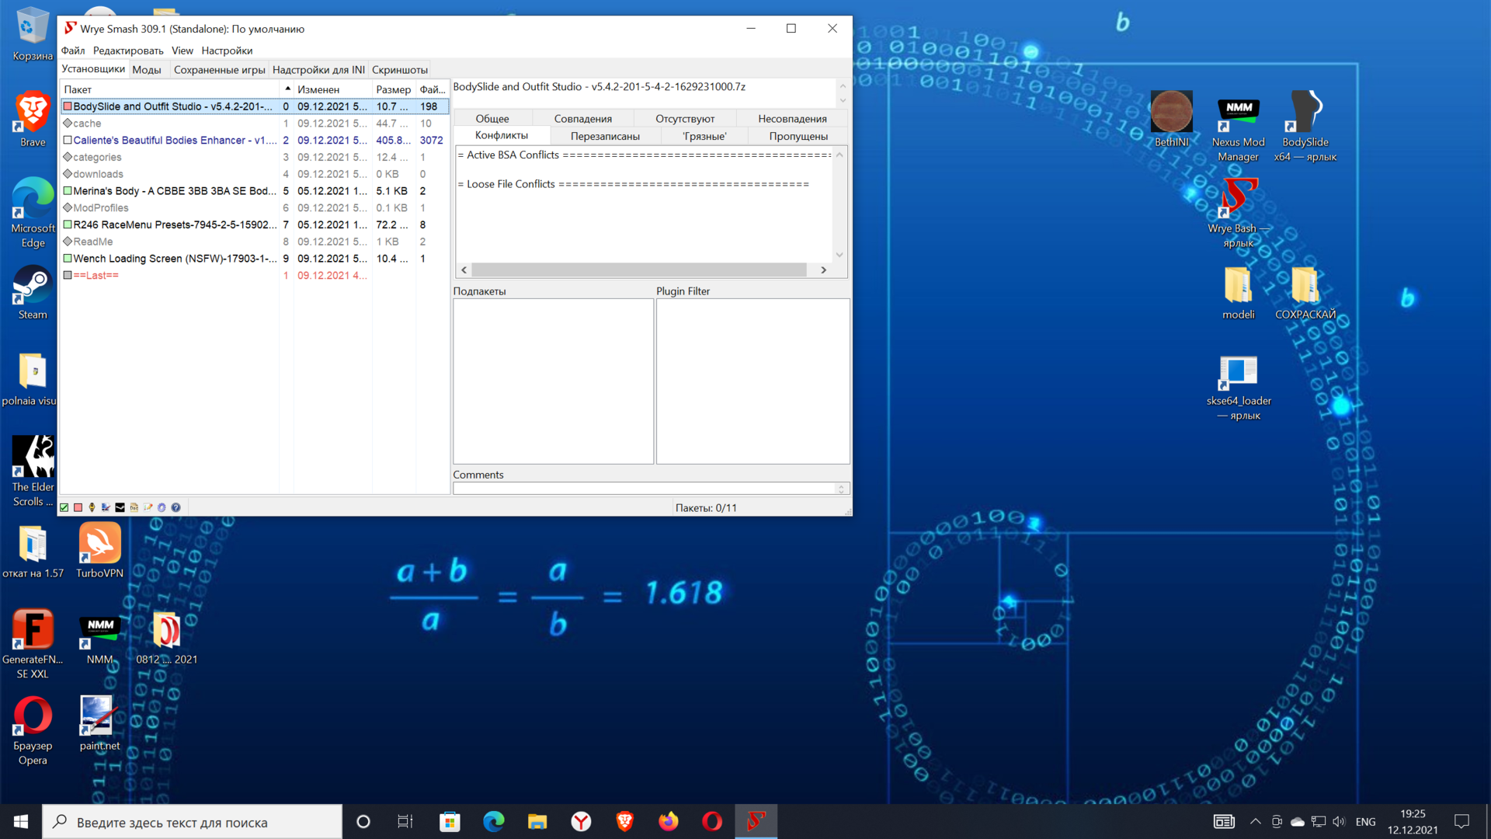Click the pink square status bar icon
Screen dimensions: 1491x839
click(x=78, y=507)
